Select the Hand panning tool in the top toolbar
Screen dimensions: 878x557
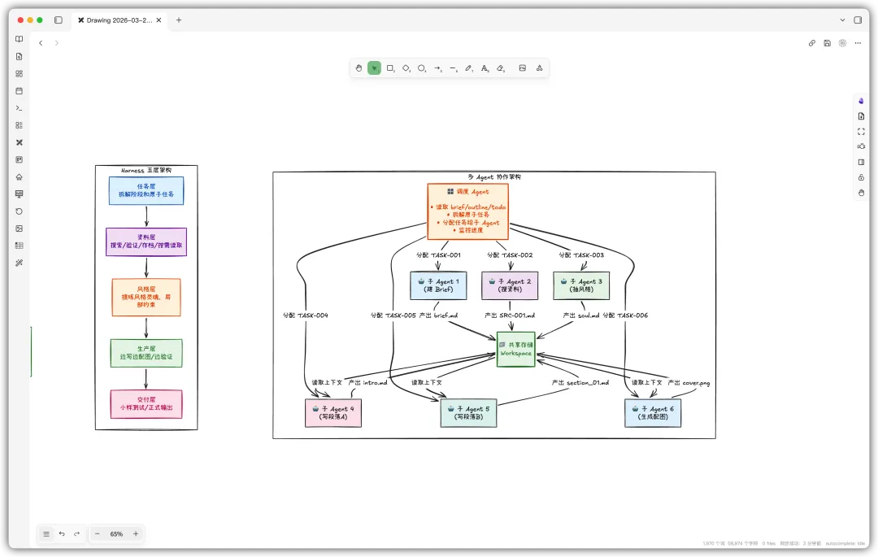pos(359,68)
